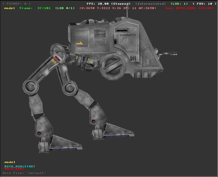Screen dimensions: 218x177
Task: Click the yellow emblem on walker hull
Action: (x=79, y=42)
